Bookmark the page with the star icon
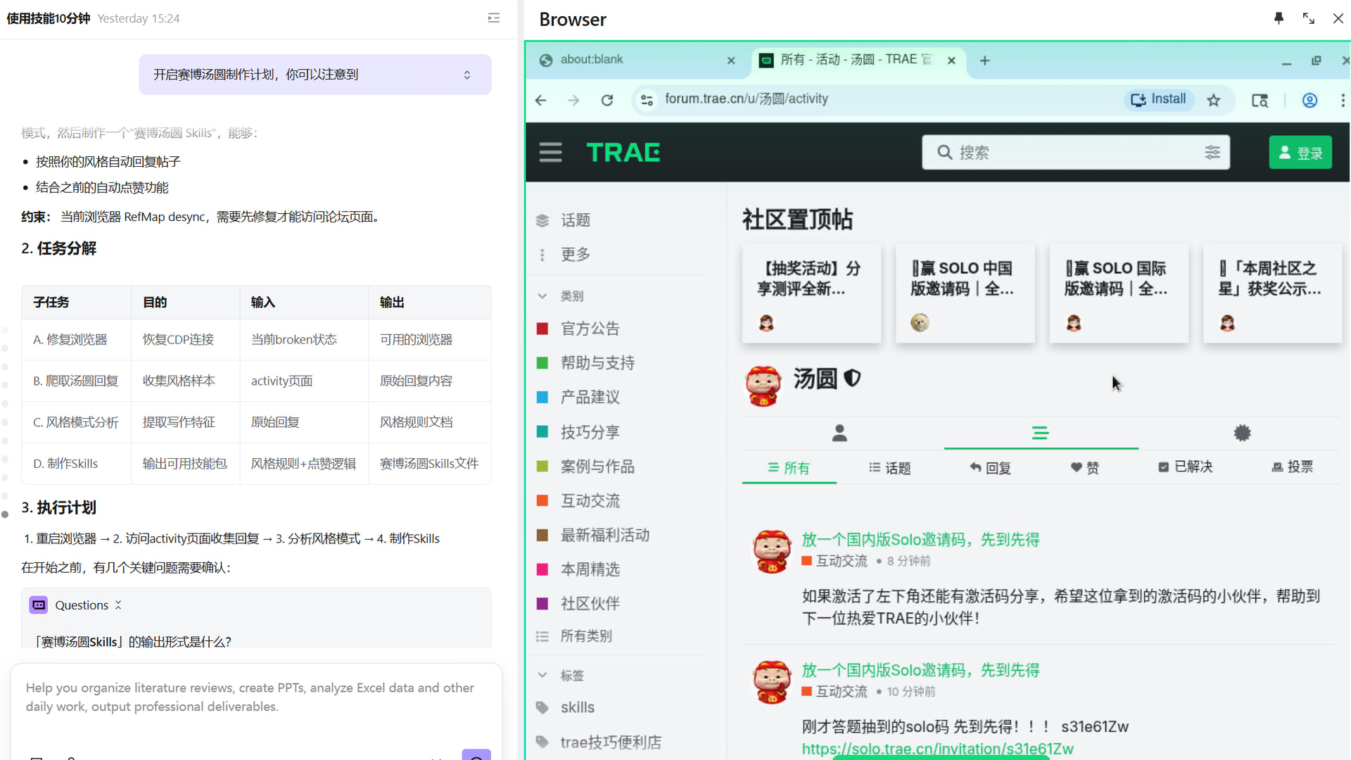 click(1214, 100)
